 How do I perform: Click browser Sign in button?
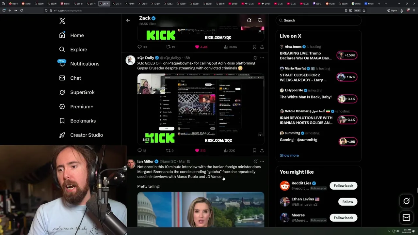(x=392, y=10)
